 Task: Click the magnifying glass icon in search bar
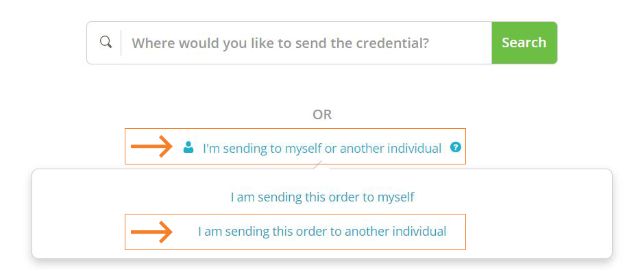point(106,42)
